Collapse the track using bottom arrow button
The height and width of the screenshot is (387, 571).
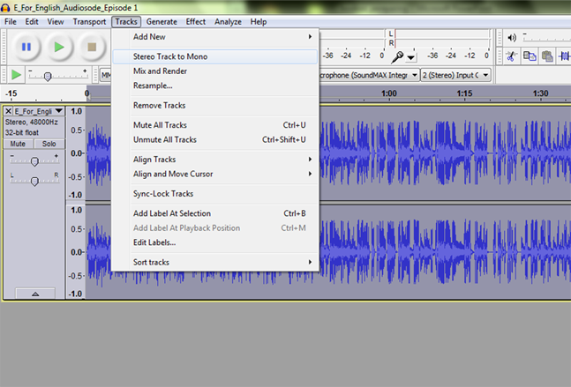coord(34,293)
